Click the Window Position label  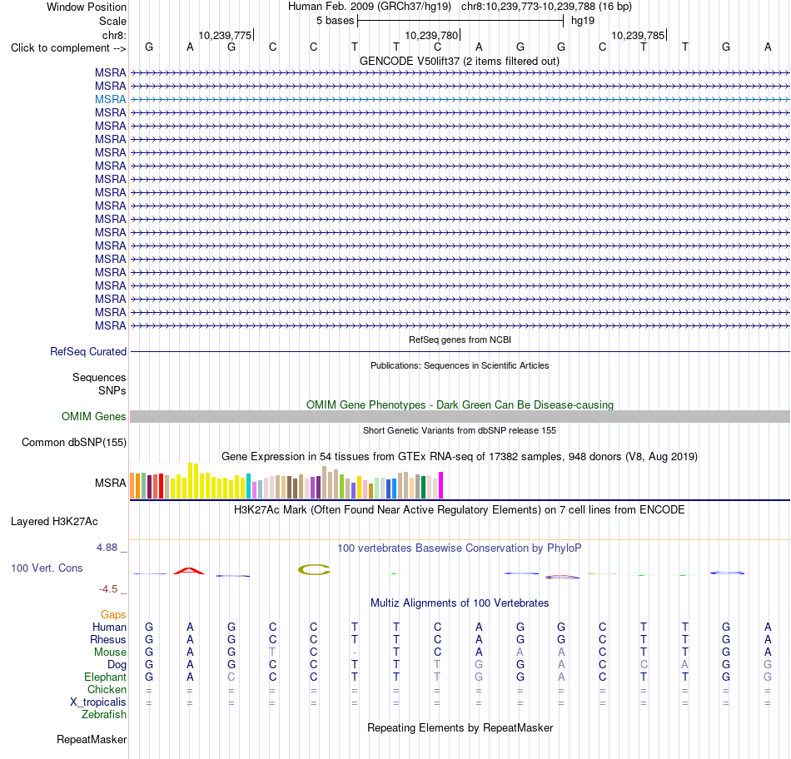(87, 7)
